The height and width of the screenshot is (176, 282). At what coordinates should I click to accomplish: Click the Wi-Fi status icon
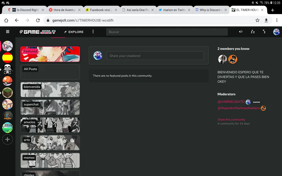pyautogui.click(x=261, y=3)
